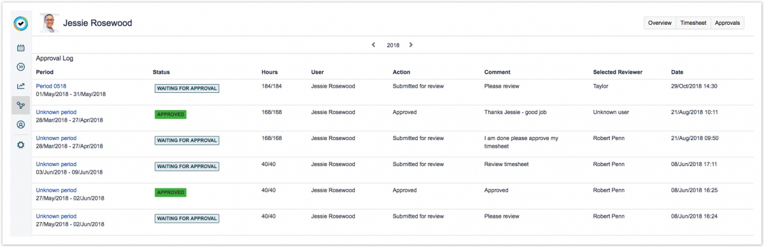Click the green APPROVED badge for 168/168

(171, 115)
